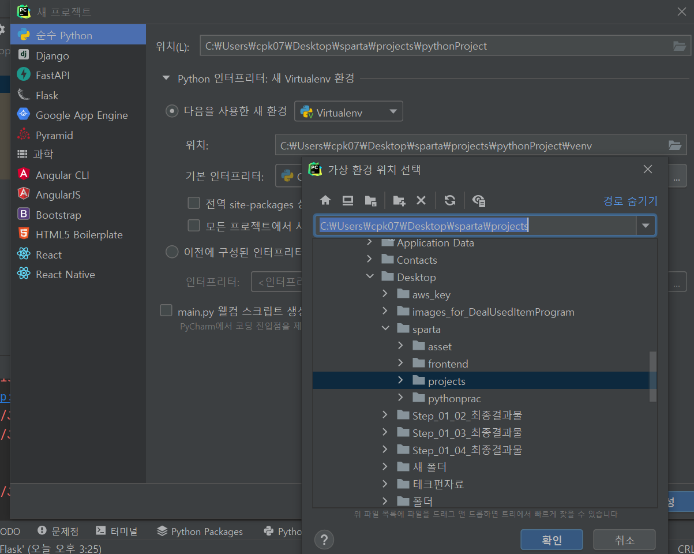
Task: Select 다음을 사용한 새 환경 radio button
Action: pyautogui.click(x=172, y=111)
